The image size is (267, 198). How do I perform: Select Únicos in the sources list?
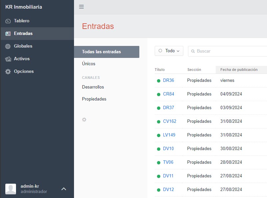[x=89, y=64]
